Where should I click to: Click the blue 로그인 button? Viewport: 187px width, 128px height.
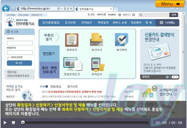pos(19,63)
